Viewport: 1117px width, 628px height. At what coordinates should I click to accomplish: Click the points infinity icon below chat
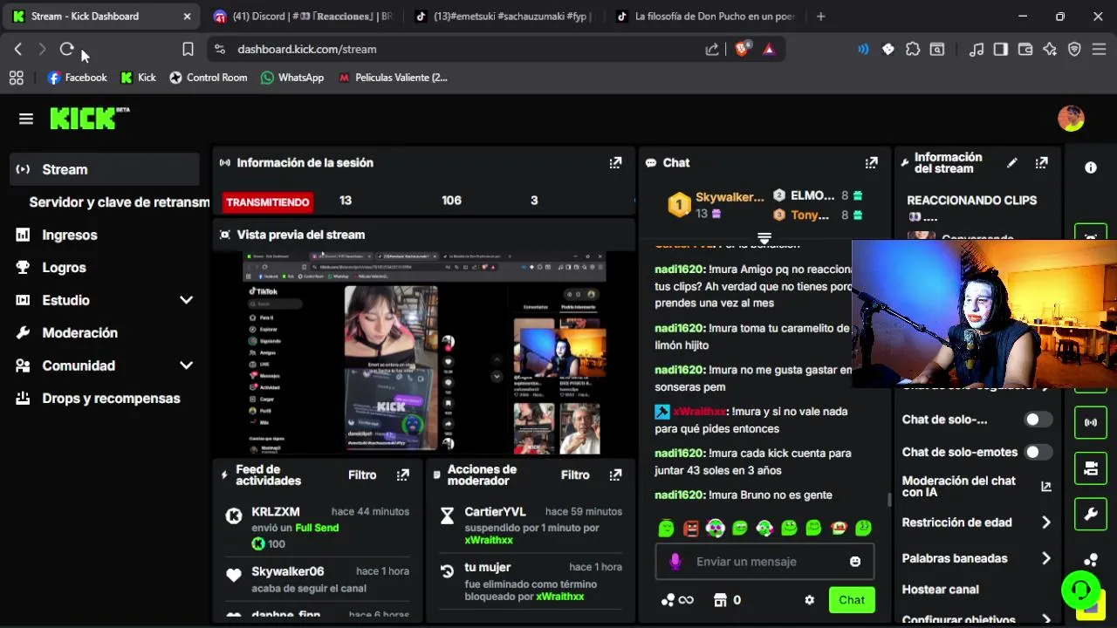(x=677, y=600)
